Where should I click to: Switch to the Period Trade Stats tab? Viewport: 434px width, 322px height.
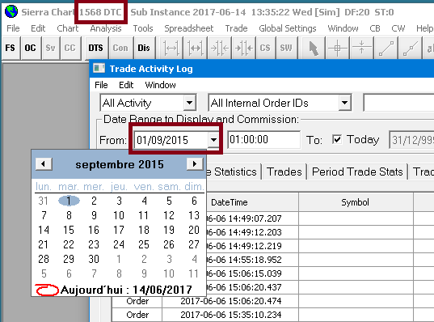coord(357,172)
